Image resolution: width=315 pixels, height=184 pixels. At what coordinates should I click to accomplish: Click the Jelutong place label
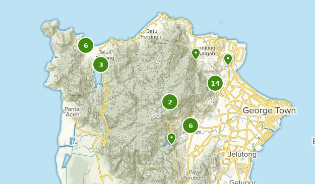point(242,154)
